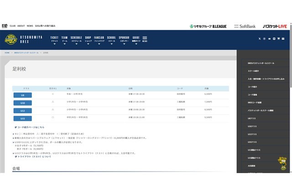Expand the FANCLUB navigation dropdown
The width and height of the screenshot is (292, 195).
(99, 39)
